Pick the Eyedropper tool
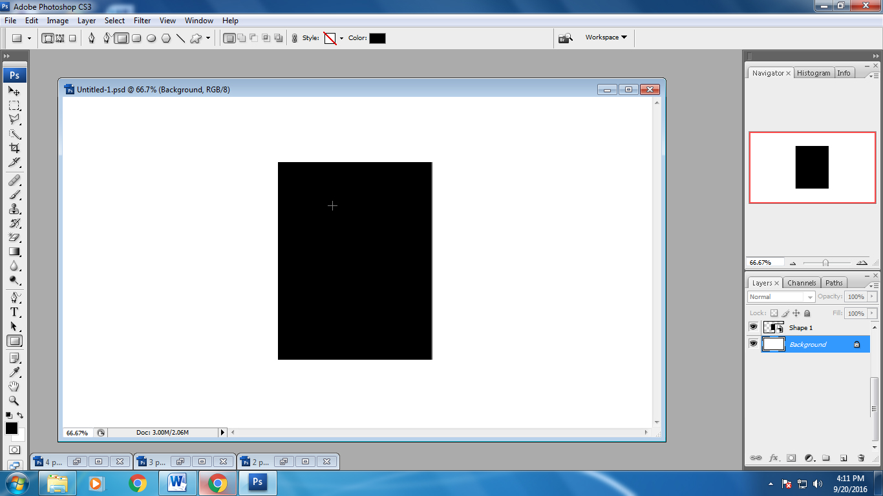Image resolution: width=883 pixels, height=496 pixels. [x=14, y=372]
